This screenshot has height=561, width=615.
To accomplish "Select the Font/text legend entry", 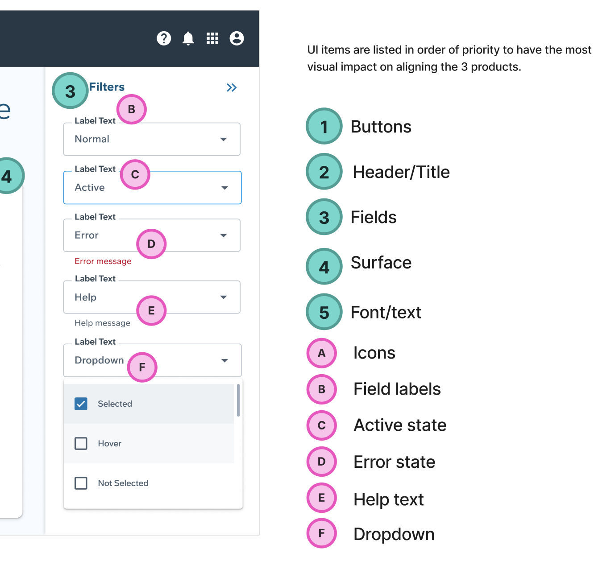I will click(x=386, y=312).
